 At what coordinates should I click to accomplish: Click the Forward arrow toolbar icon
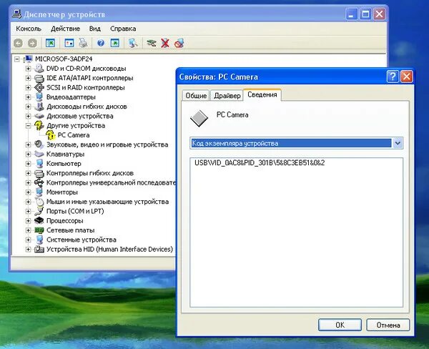(32, 43)
